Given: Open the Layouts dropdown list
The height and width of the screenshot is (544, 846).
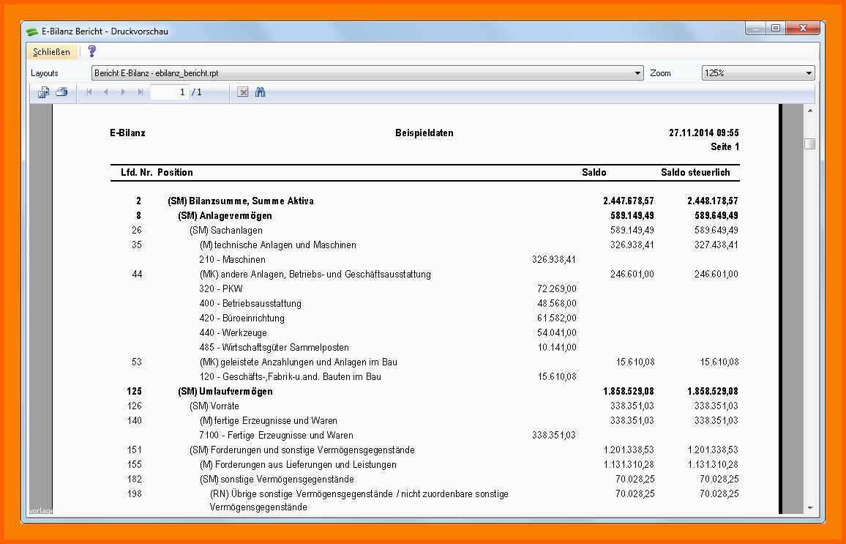Looking at the screenshot, I should tap(637, 73).
